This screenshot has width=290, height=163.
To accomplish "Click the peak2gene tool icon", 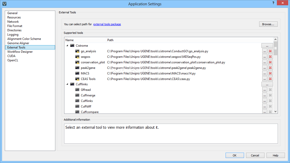I will point(77,68).
